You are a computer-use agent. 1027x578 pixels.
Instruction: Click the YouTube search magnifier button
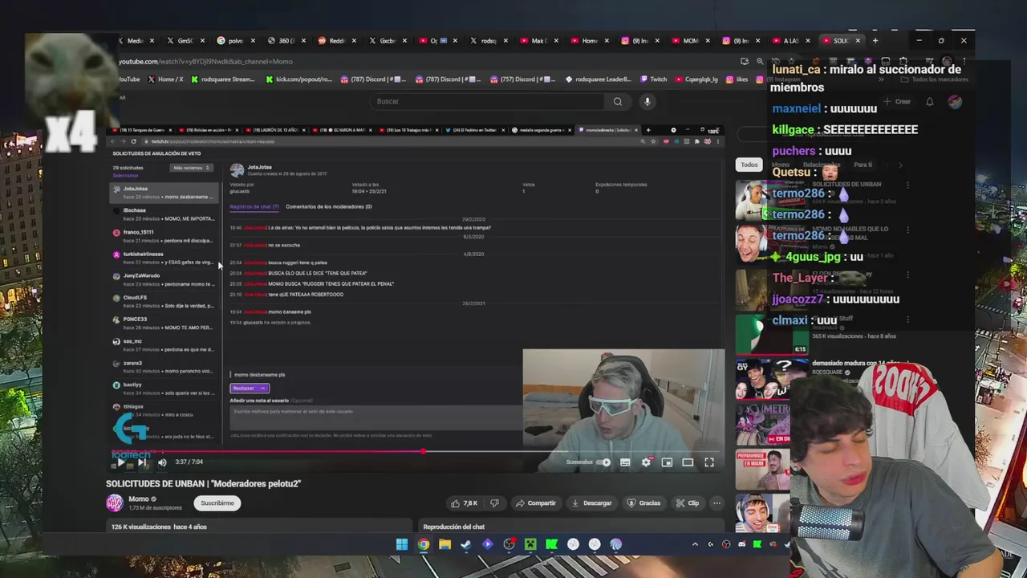coord(618,101)
